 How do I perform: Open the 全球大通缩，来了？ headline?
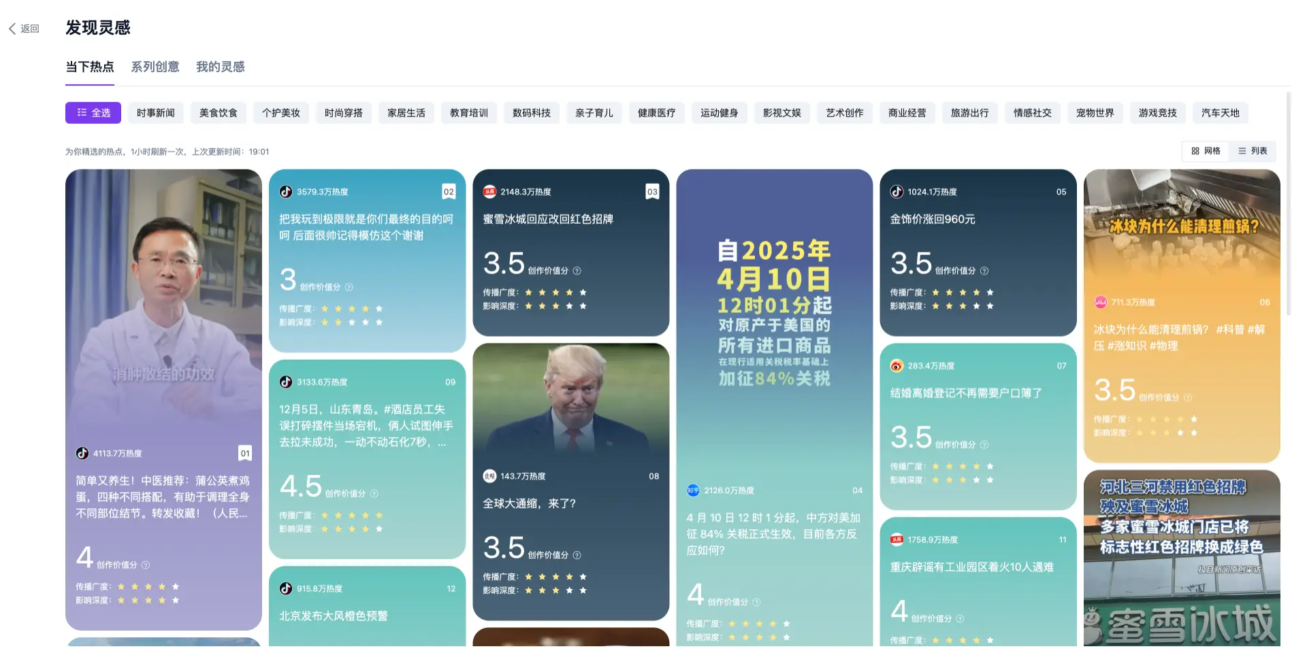click(530, 503)
